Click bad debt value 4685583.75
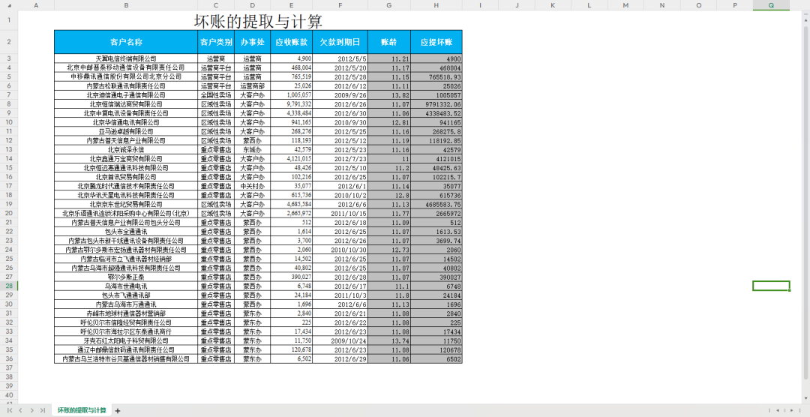 click(436, 204)
